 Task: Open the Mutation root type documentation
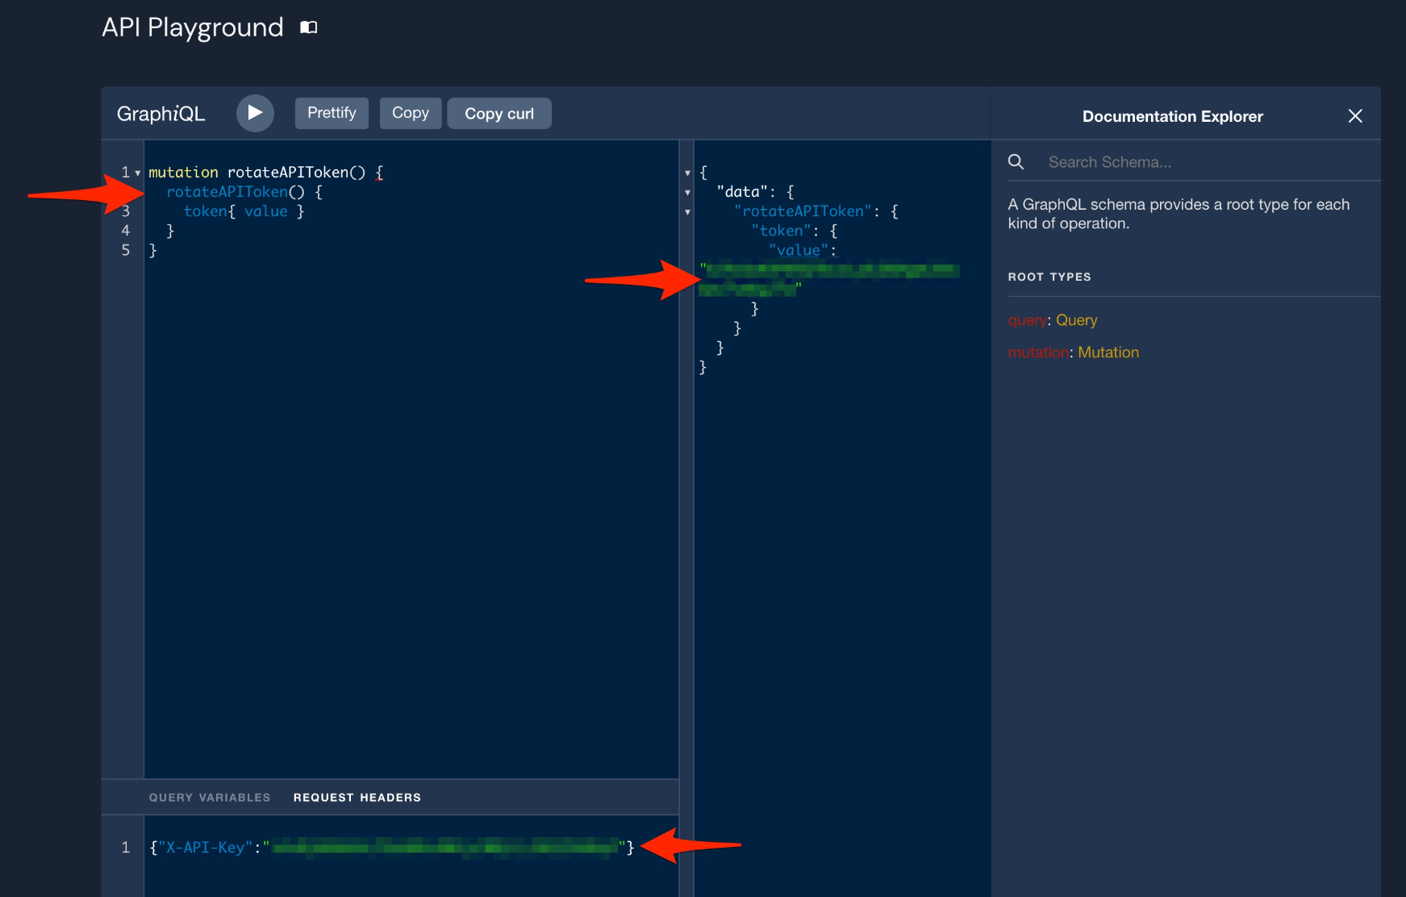pos(1108,352)
